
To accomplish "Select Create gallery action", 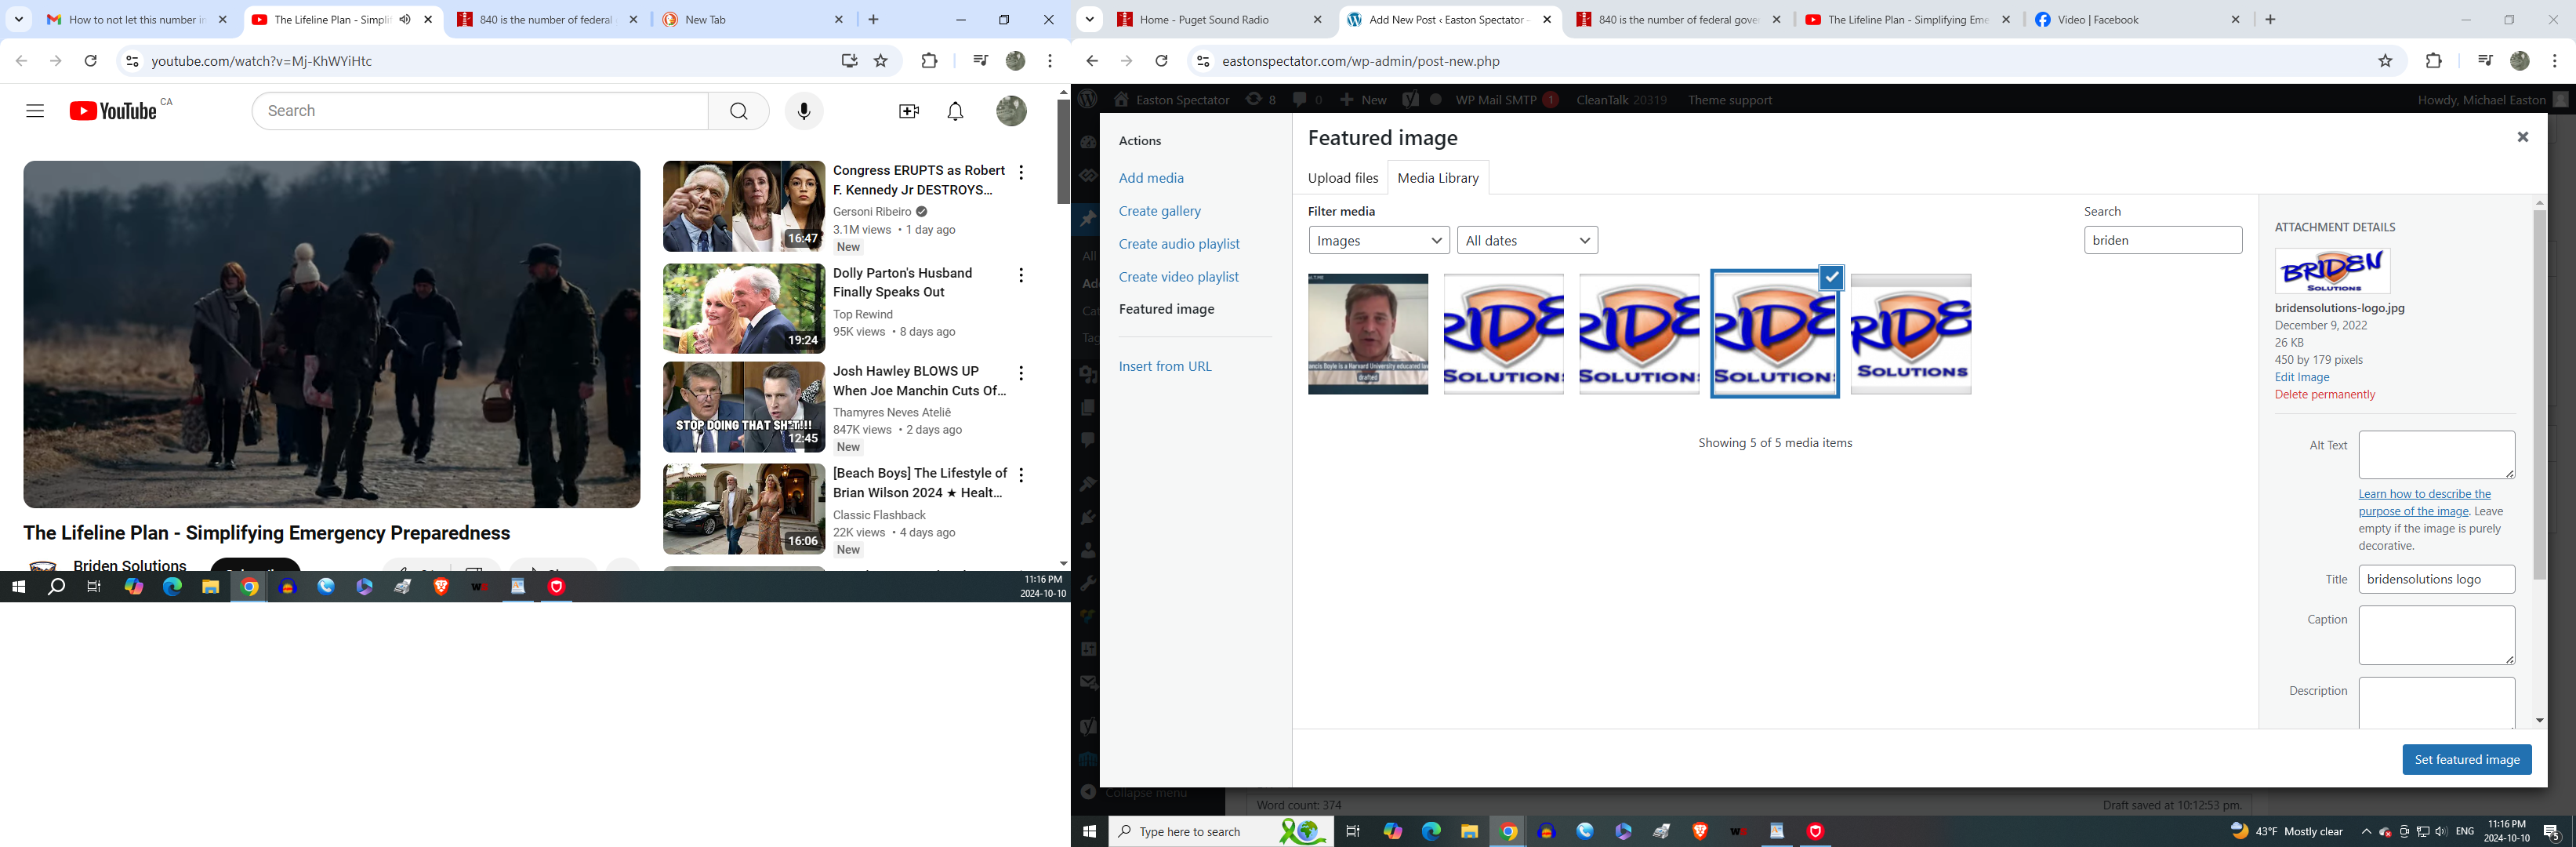I will (1159, 211).
